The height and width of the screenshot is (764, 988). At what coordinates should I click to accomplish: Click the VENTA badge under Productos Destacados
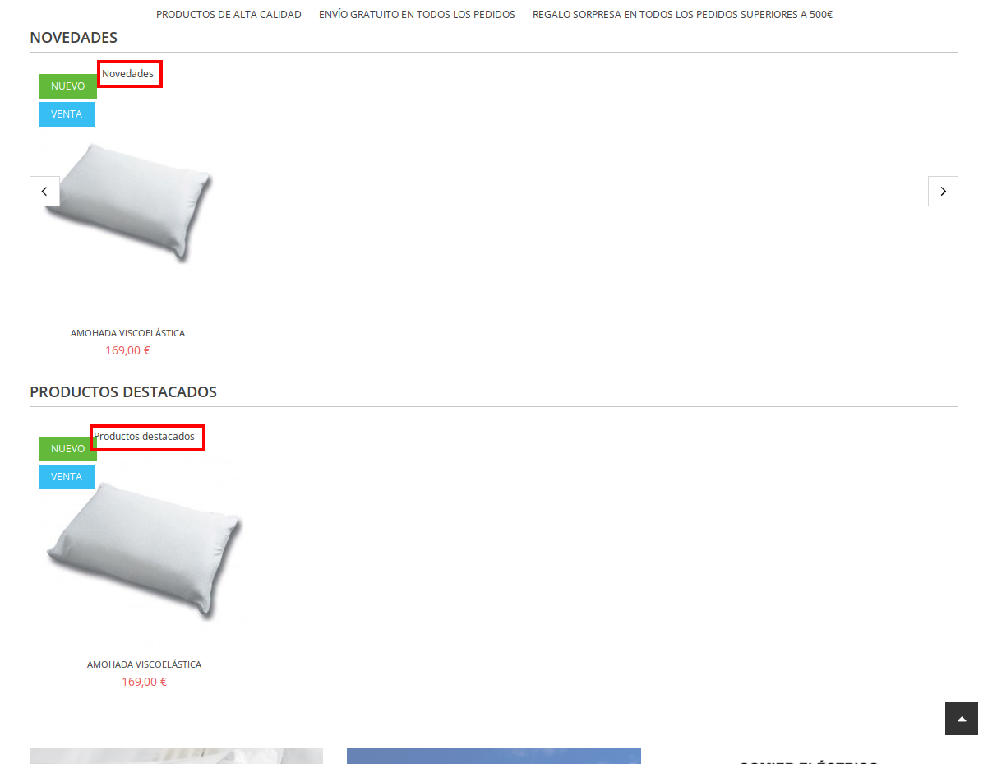(67, 477)
